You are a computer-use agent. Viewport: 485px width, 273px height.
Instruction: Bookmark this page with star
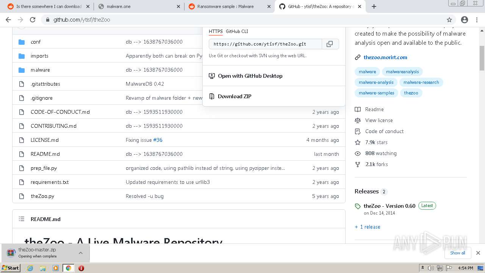click(x=449, y=20)
